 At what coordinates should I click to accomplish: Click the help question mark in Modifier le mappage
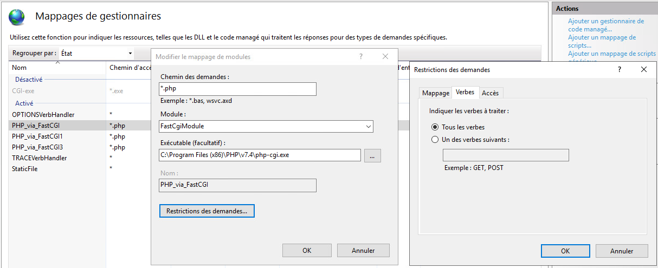(x=360, y=56)
